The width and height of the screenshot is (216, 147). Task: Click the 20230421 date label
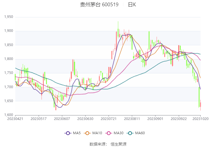(15, 119)
